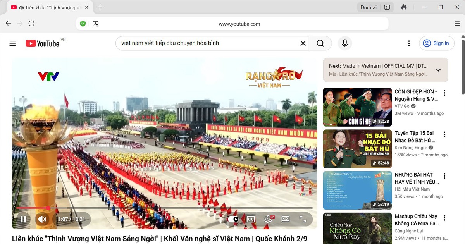Image resolution: width=465 pixels, height=244 pixels.
Task: Click the www.youtube.com address bar
Action: coord(239,24)
